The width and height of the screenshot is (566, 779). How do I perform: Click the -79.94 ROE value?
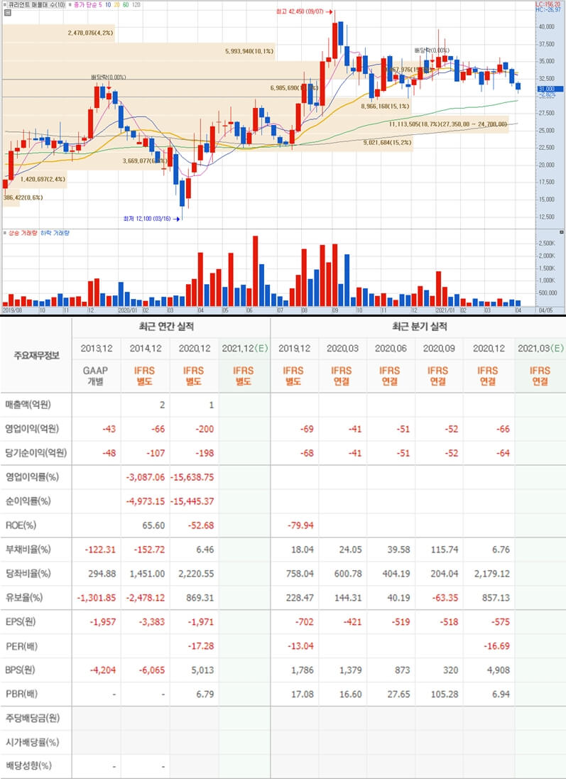coord(300,525)
